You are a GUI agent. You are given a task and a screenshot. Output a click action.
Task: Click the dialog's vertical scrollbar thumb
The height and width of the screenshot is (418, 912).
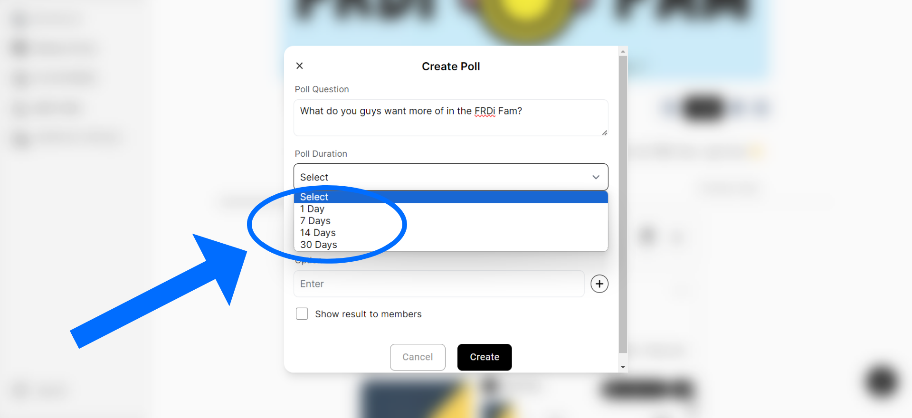[623, 204]
